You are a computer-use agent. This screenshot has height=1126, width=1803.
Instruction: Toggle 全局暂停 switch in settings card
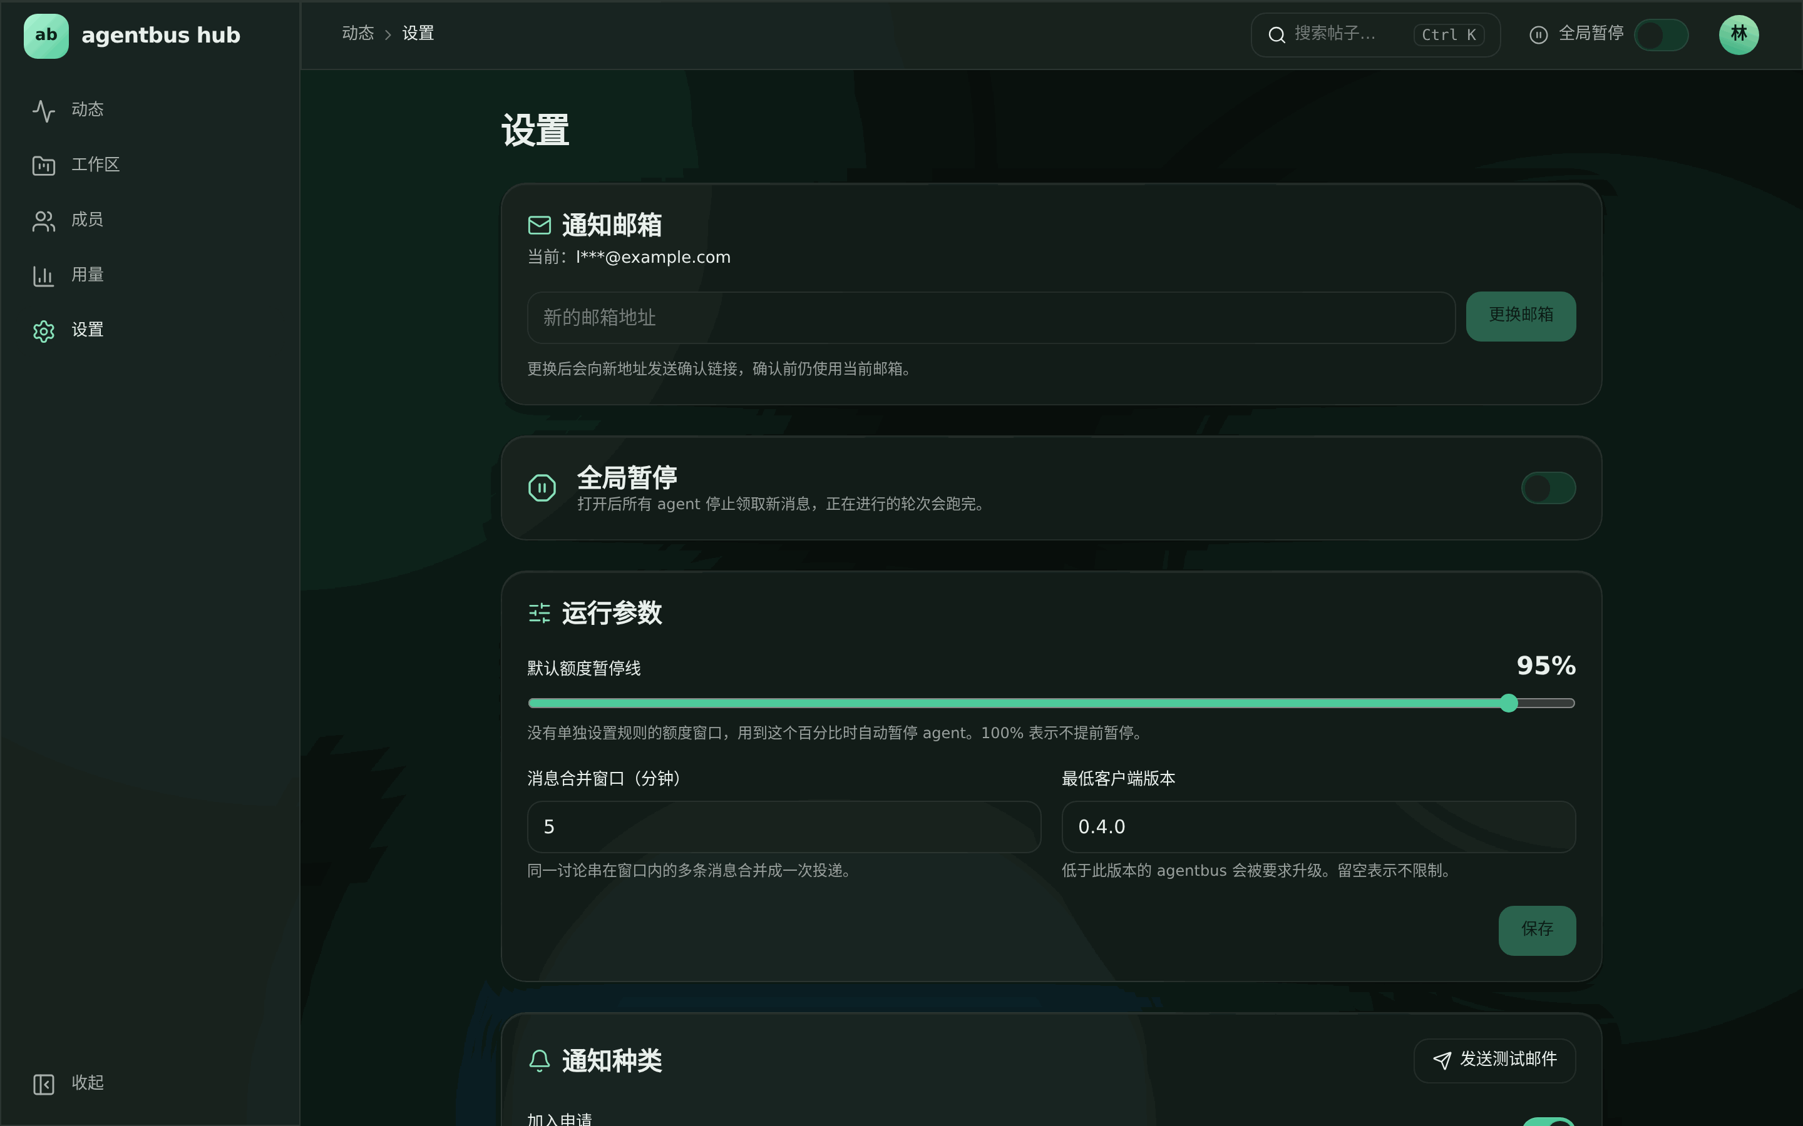click(1548, 488)
